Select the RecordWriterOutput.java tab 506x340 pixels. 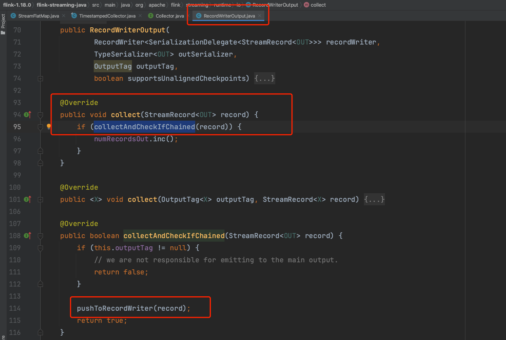point(229,16)
